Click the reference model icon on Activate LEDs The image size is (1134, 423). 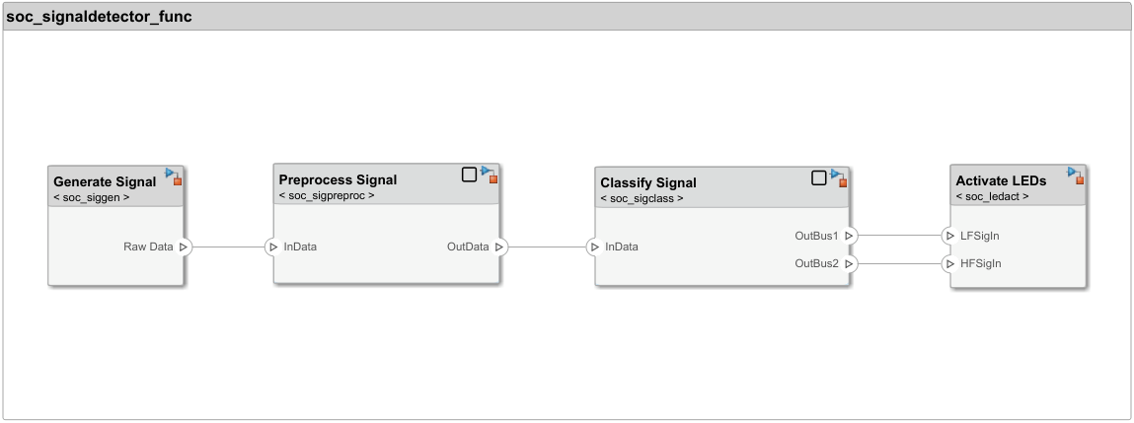tap(1076, 176)
